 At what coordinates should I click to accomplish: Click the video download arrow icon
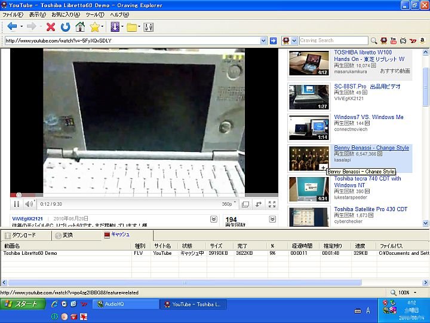tap(115, 27)
